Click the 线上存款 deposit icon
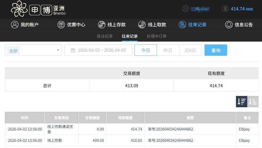Screen dimensions: 262x148 click(x=102, y=25)
